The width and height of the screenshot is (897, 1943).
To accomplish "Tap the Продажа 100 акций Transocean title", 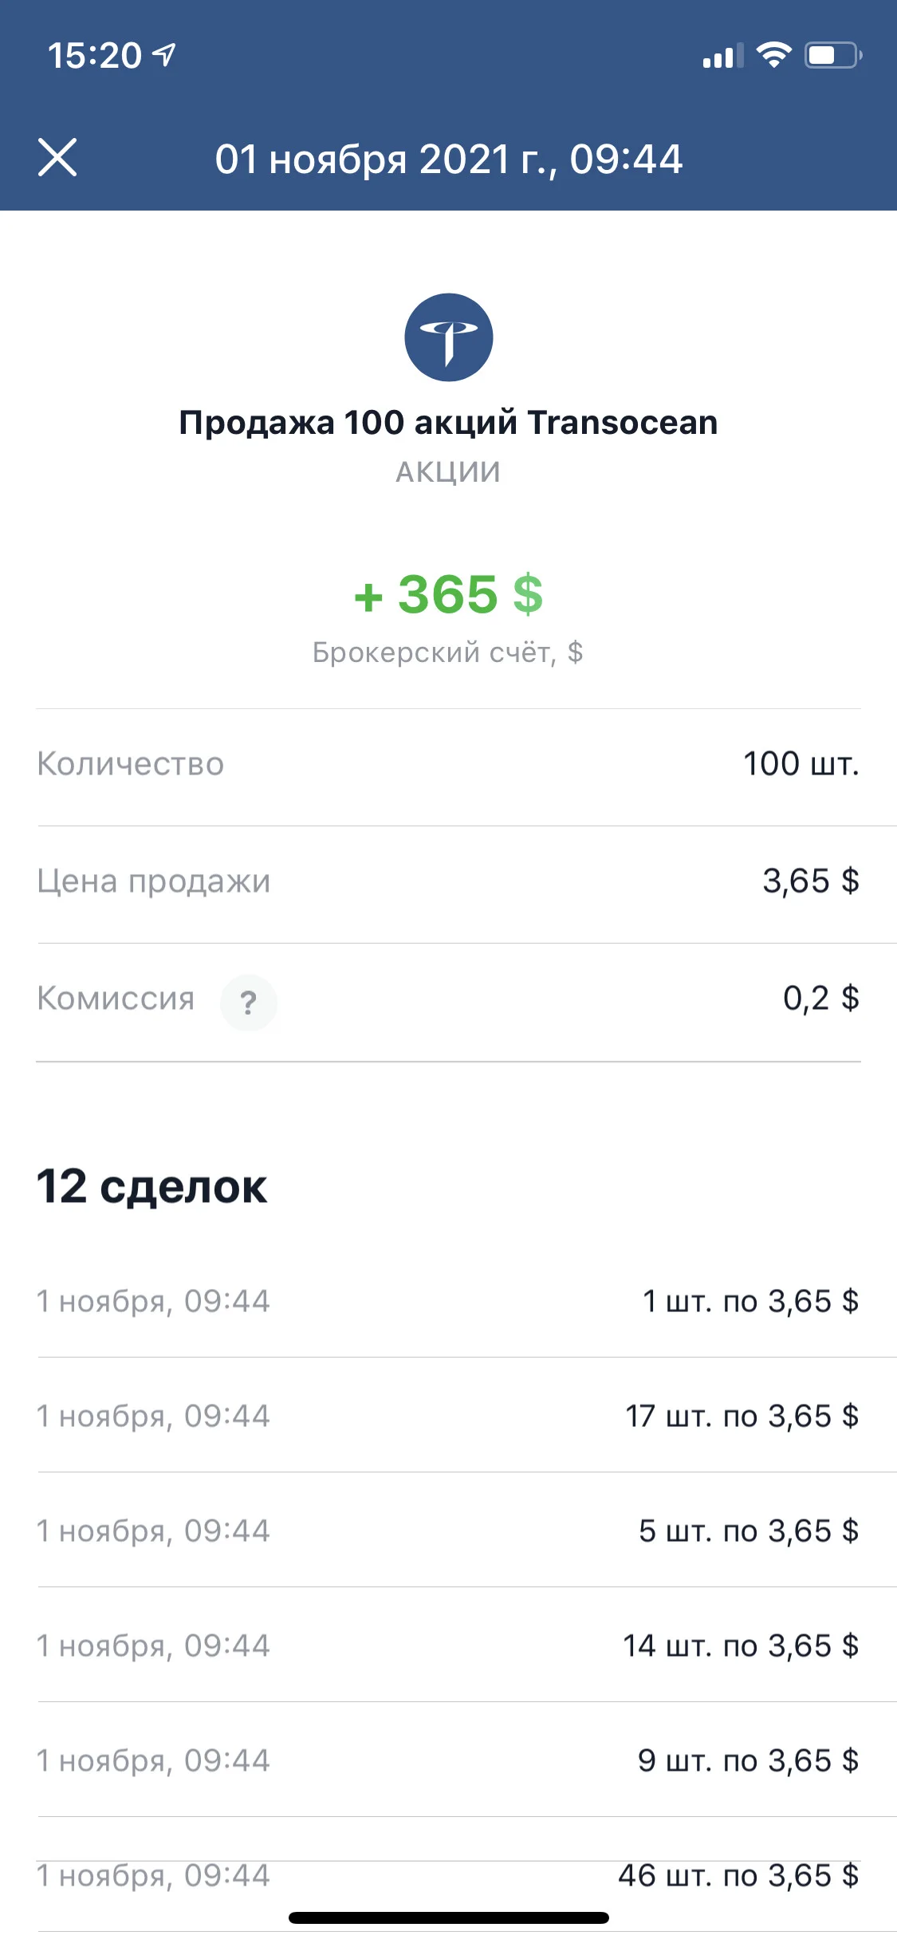I will click(448, 423).
